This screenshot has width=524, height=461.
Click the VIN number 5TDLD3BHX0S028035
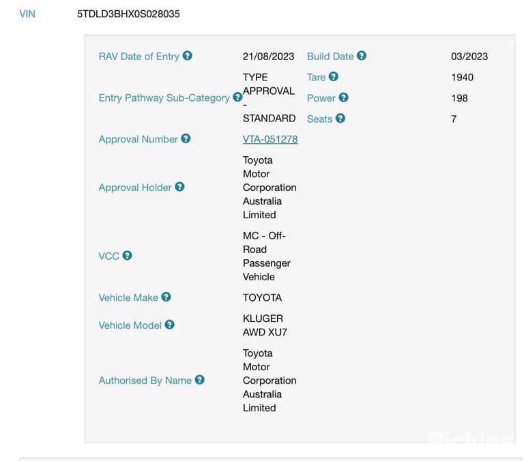pyautogui.click(x=128, y=14)
